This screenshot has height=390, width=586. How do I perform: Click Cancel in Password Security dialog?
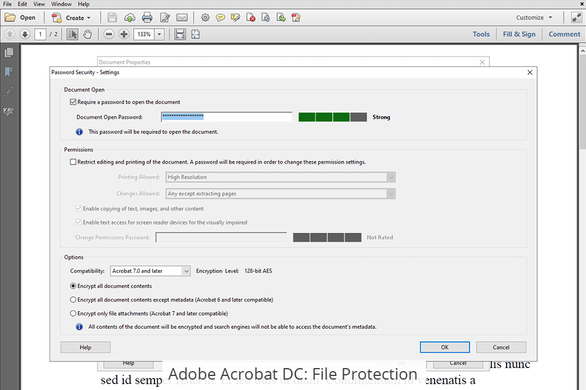pyautogui.click(x=501, y=347)
